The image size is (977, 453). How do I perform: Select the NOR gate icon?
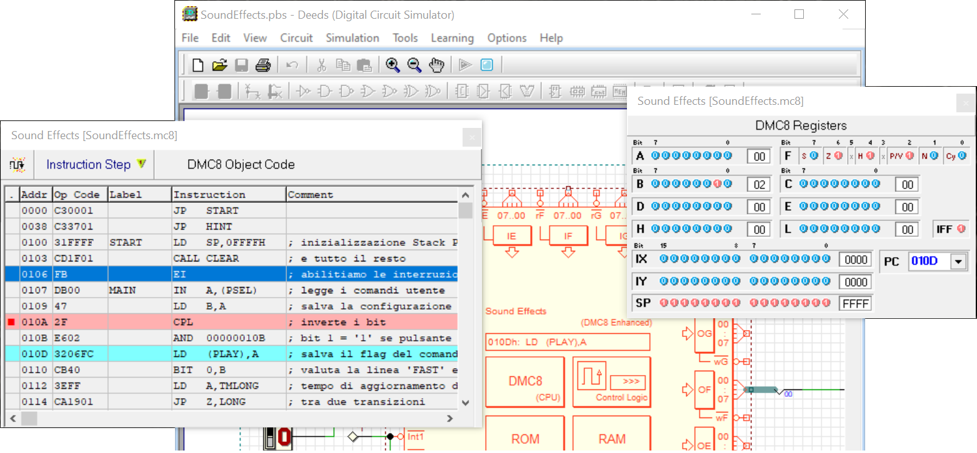tap(389, 92)
